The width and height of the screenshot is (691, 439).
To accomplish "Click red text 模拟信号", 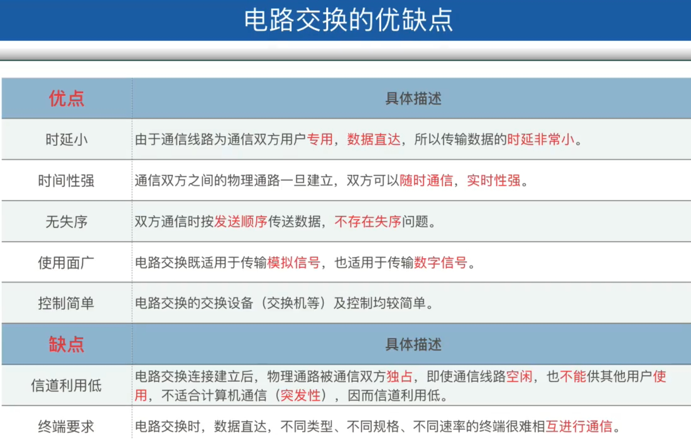I will 294,263.
